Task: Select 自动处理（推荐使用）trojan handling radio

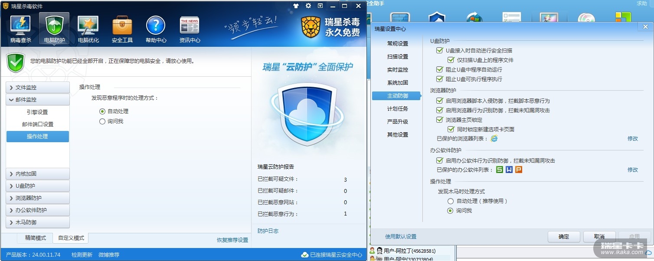Action: point(450,201)
